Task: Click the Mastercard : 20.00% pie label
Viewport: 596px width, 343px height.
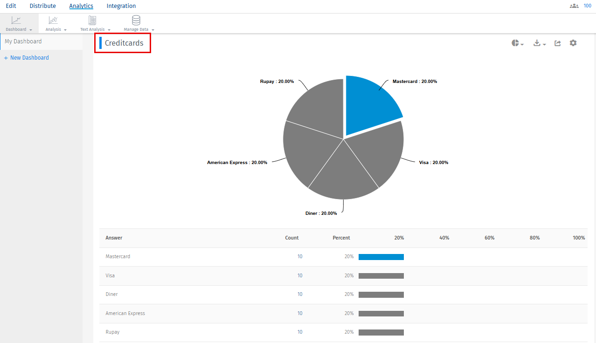Action: click(415, 82)
